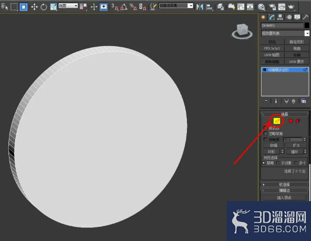This screenshot has width=311, height=241.
Task: Switch to the Modify command panel tab
Action: [272, 17]
